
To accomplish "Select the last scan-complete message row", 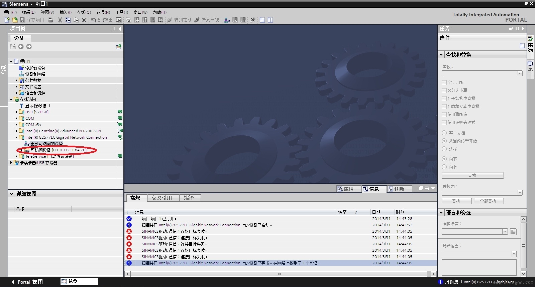I will 281,263.
